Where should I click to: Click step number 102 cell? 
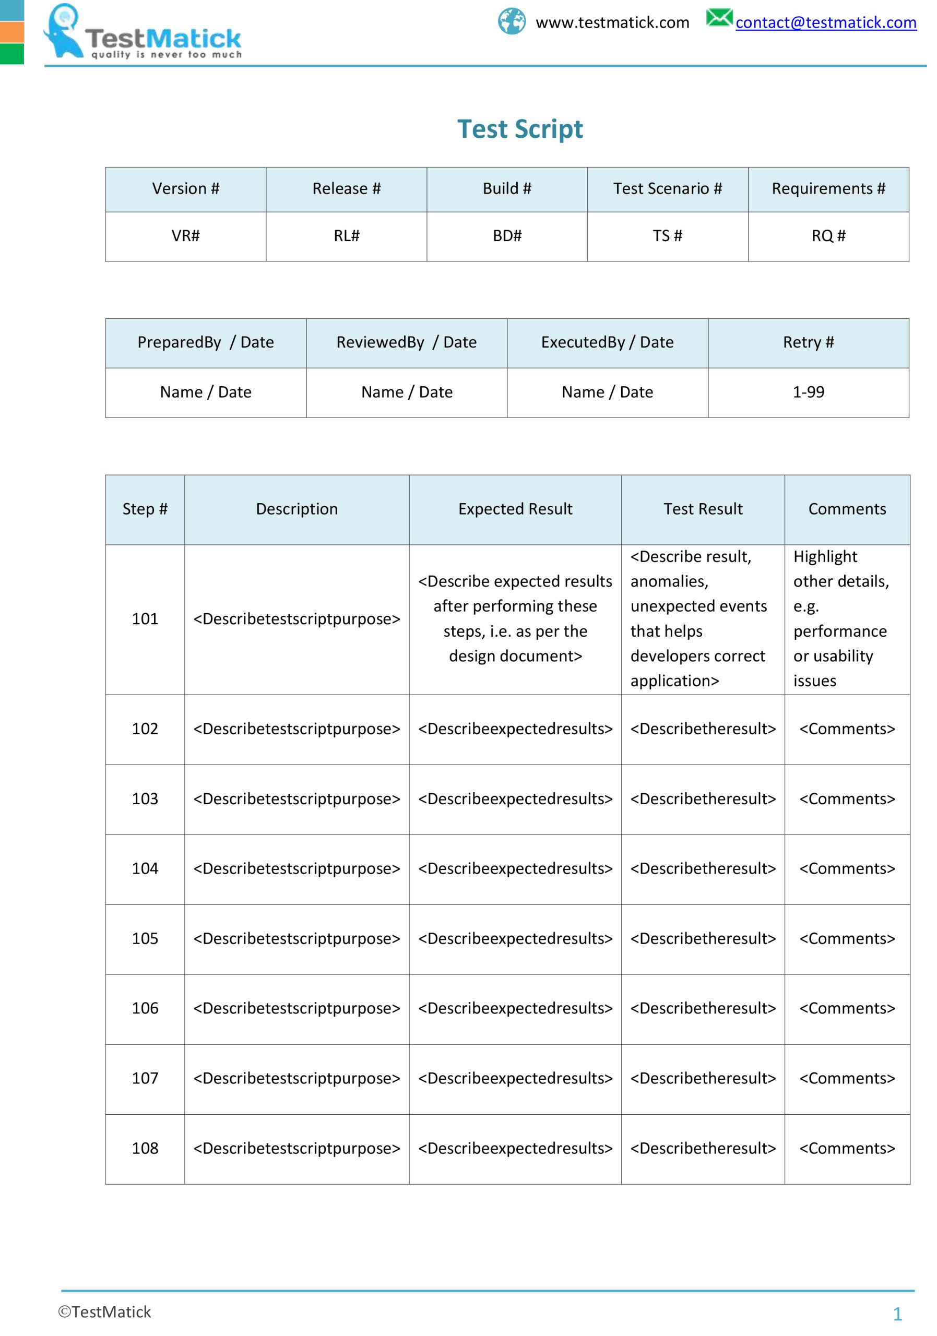[145, 730]
